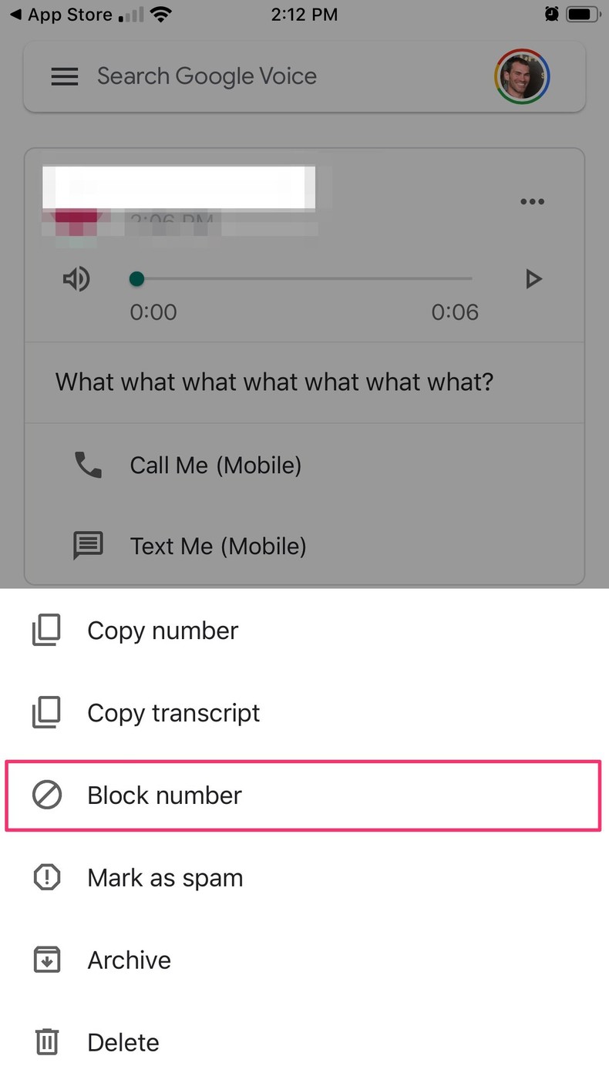
Task: Open your Google account profile photo
Action: pyautogui.click(x=522, y=76)
